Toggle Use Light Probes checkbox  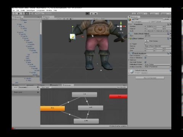(146, 62)
